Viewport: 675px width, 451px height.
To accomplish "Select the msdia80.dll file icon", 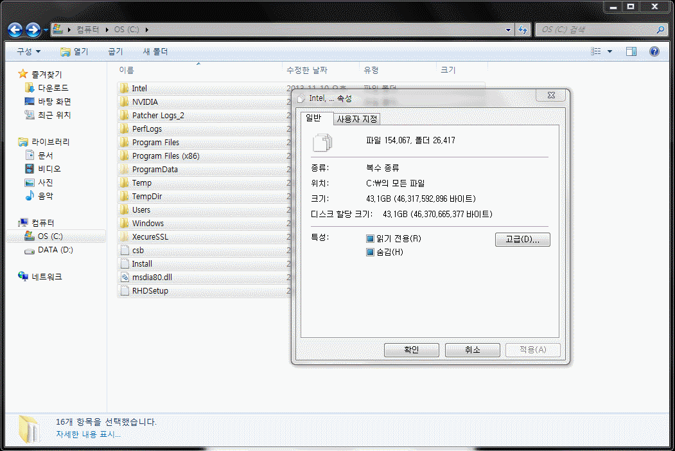I will (x=125, y=278).
